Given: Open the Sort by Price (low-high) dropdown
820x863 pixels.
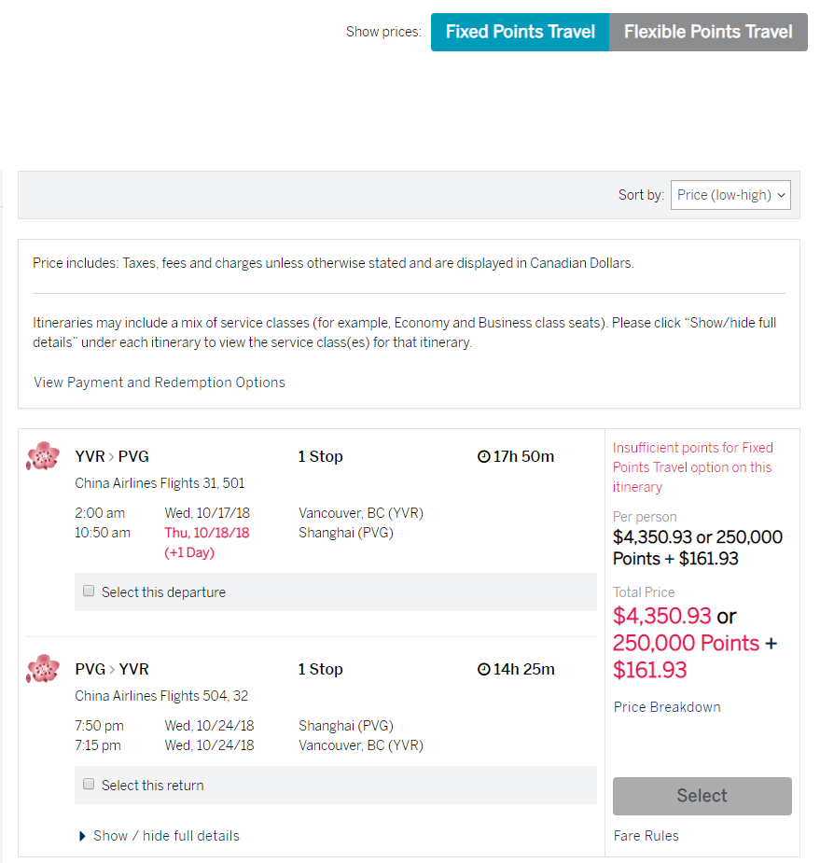Looking at the screenshot, I should pos(730,195).
